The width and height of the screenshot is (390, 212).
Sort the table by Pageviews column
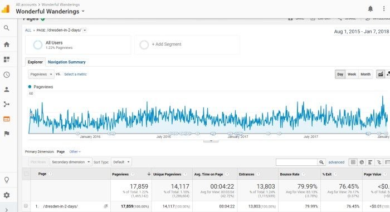coord(120,174)
